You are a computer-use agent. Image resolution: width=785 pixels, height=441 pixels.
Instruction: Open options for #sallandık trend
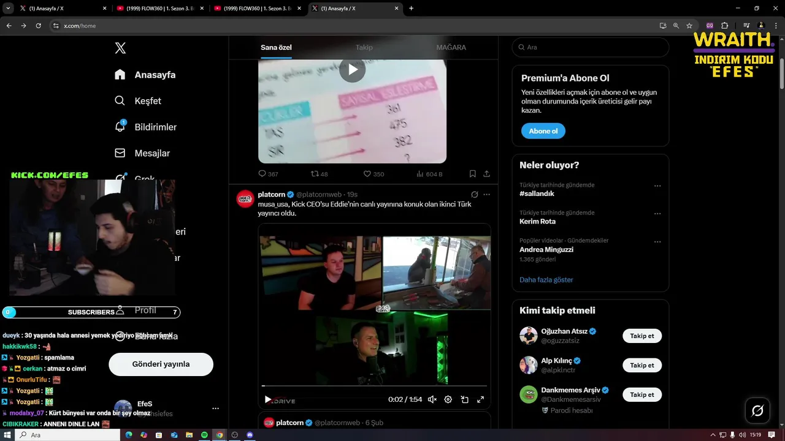tap(657, 186)
